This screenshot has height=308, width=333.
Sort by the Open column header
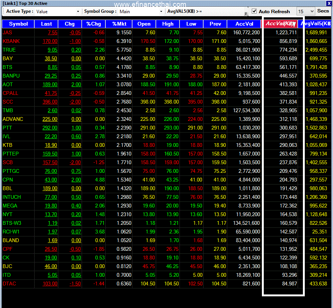click(144, 24)
